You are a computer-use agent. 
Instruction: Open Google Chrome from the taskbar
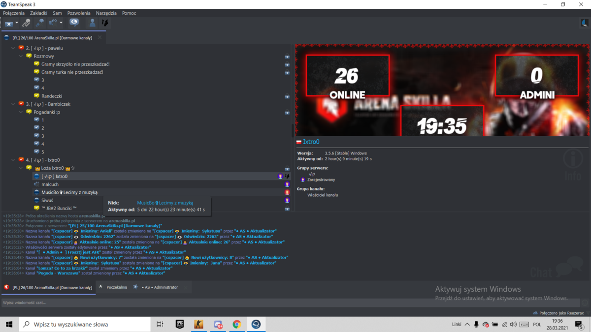[x=237, y=324]
